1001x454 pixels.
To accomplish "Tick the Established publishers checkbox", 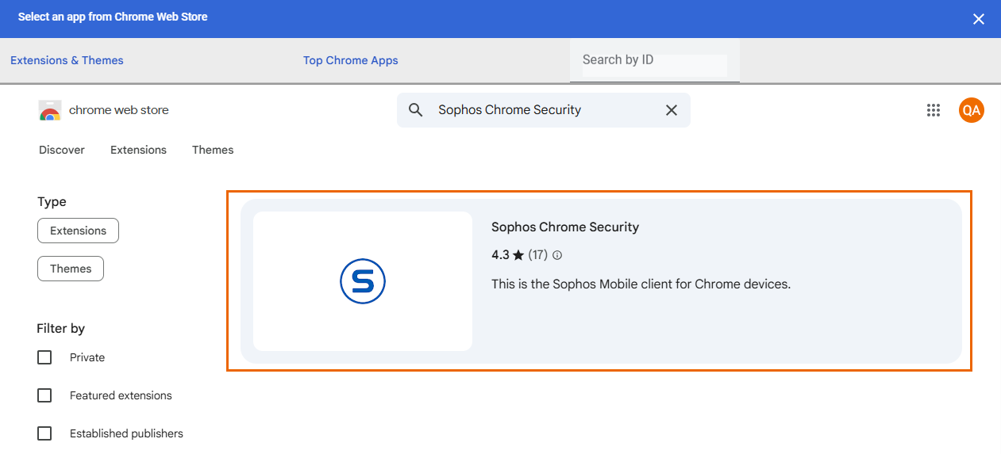I will coord(44,433).
